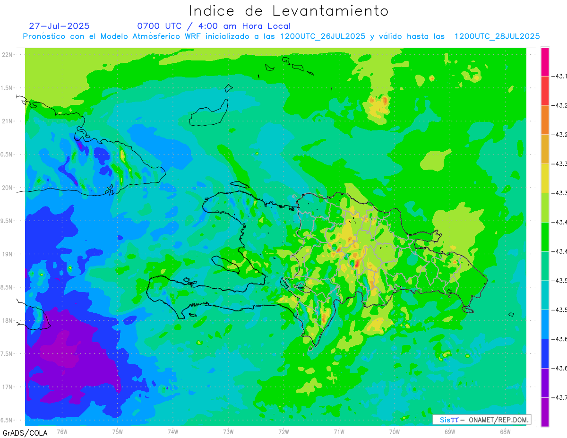Click the 69W longitude label

450,432
